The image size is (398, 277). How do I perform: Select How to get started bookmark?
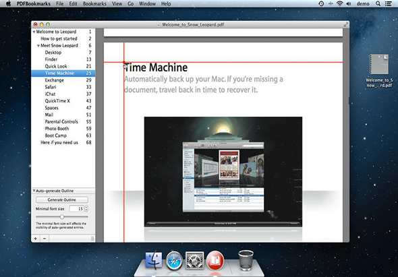pos(63,38)
